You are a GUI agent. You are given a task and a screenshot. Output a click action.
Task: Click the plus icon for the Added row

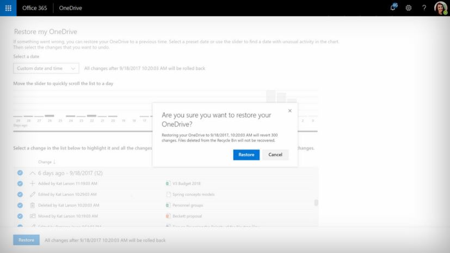click(x=33, y=183)
